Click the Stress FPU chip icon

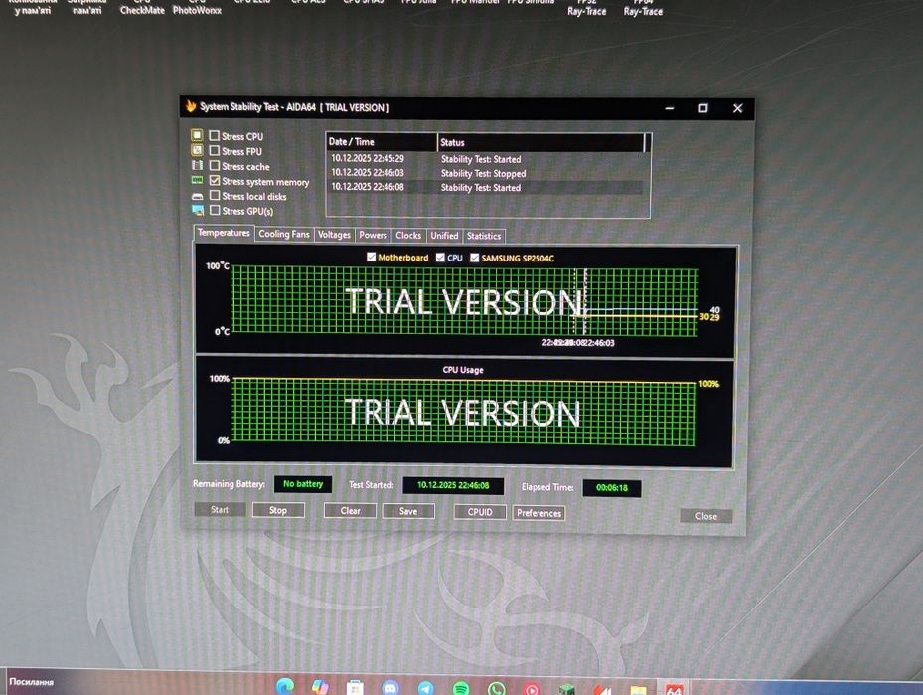tap(197, 151)
